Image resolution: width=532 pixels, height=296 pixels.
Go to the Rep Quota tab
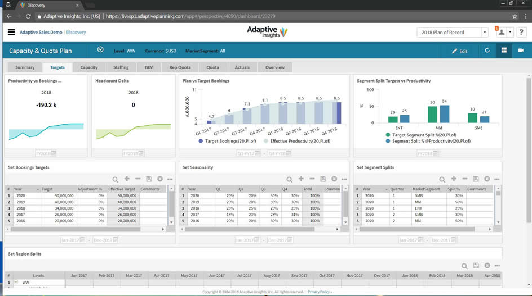180,67
